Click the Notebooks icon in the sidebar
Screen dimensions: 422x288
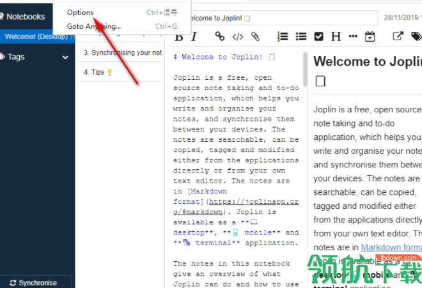2,17
